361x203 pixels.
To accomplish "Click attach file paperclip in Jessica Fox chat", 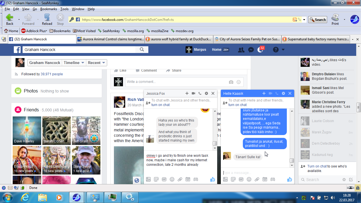I will [180, 179].
